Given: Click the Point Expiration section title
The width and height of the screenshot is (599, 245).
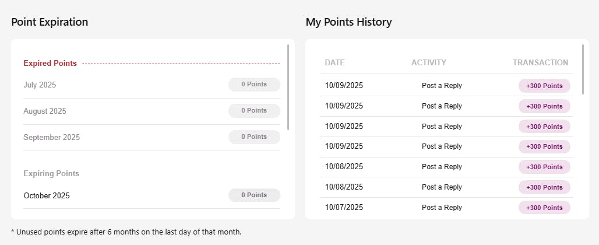Looking at the screenshot, I should click(50, 22).
